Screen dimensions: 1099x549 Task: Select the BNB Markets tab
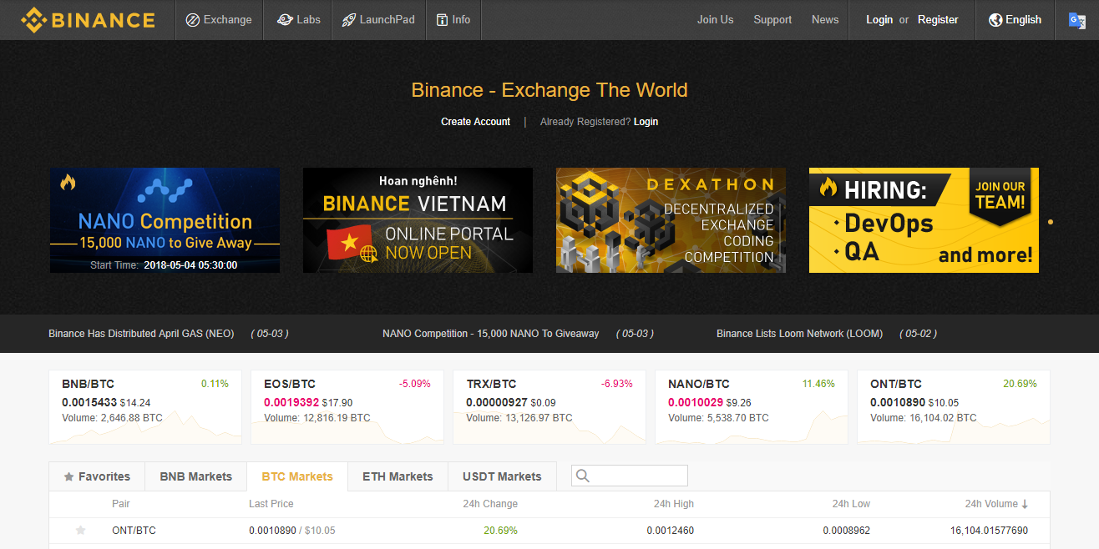pyautogui.click(x=195, y=476)
